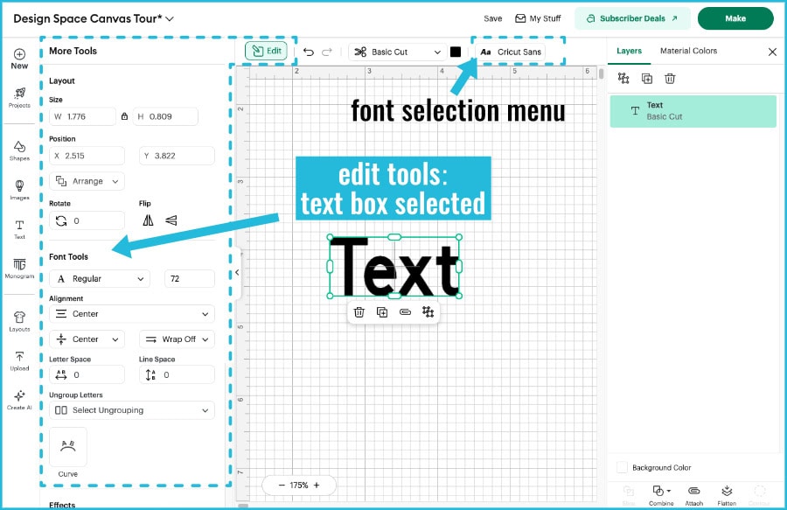787x510 pixels.
Task: Click the Rotate value field
Action: [x=87, y=220]
